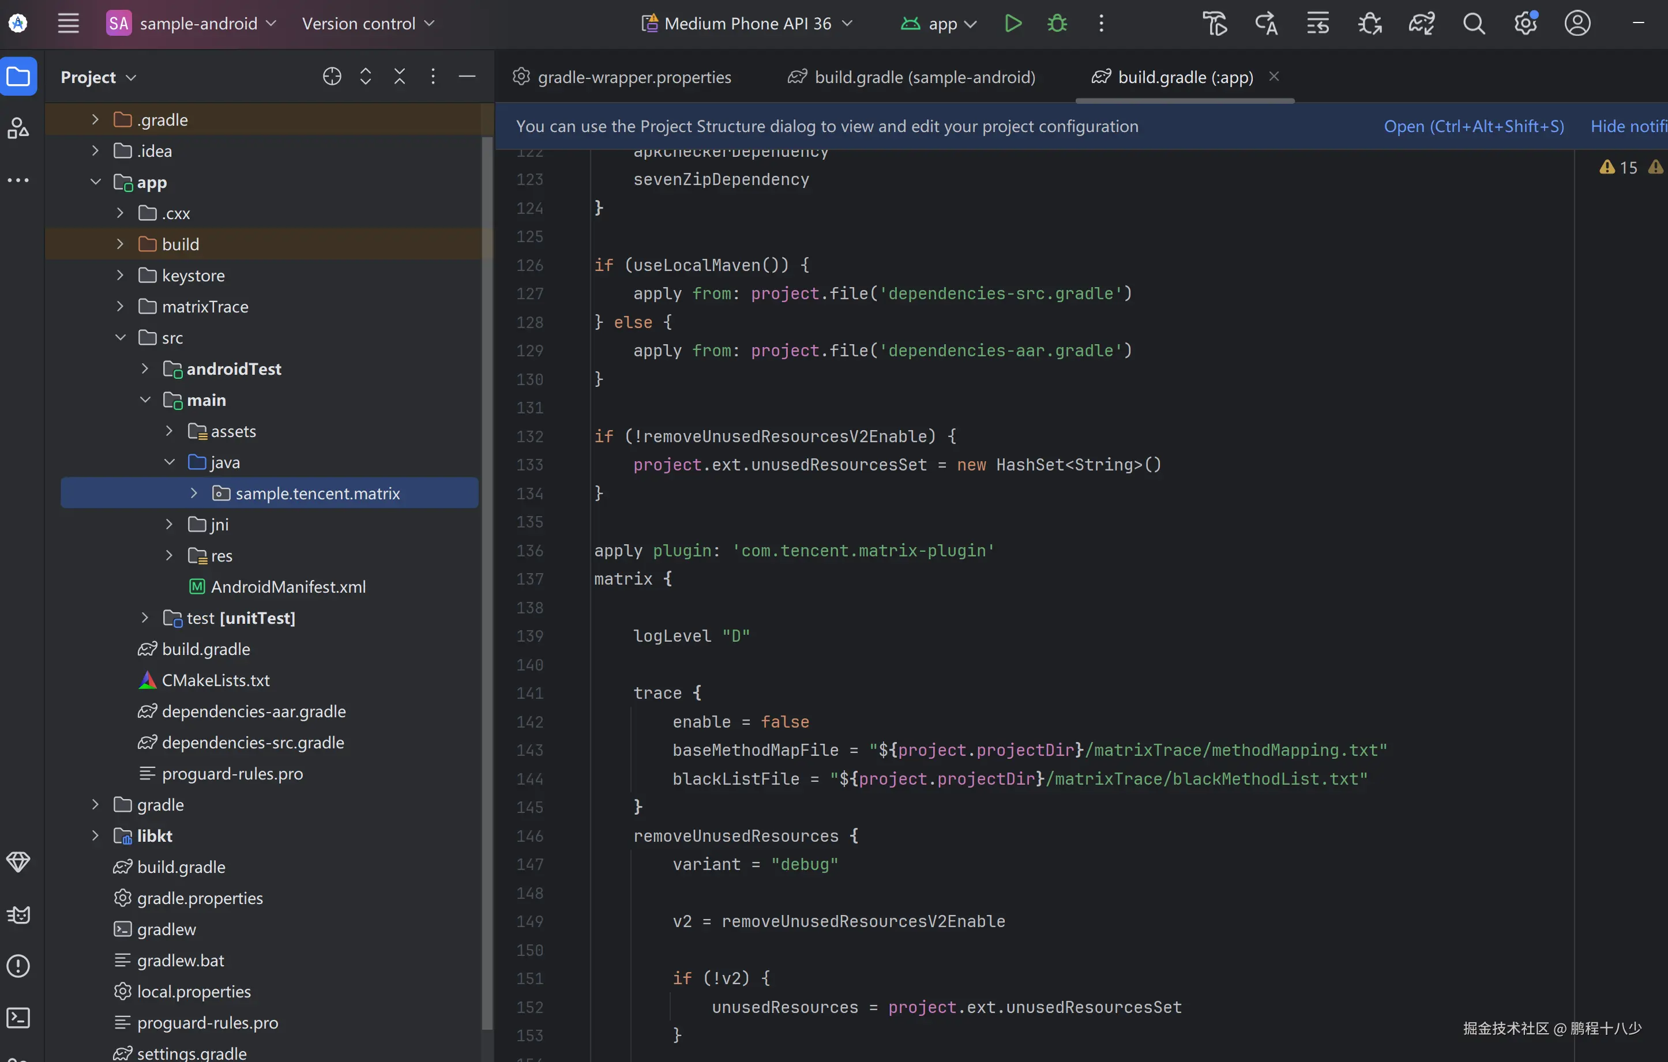This screenshot has height=1062, width=1668.
Task: Click the Debug app bug icon
Action: pyautogui.click(x=1057, y=24)
